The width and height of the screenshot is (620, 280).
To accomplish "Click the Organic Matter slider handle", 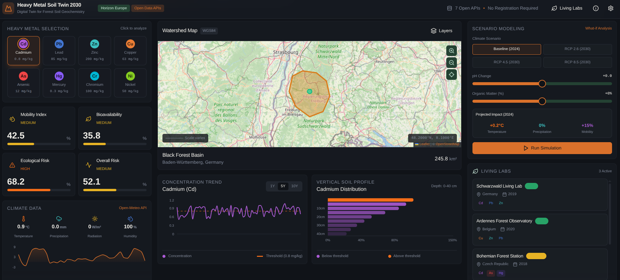I will pos(542,101).
